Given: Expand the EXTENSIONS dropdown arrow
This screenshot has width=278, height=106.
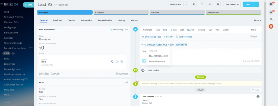Looking at the screenshot, I should tap(186, 4).
